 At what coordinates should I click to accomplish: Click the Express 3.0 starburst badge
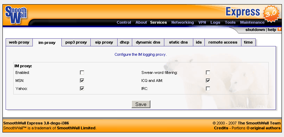pos(271,14)
